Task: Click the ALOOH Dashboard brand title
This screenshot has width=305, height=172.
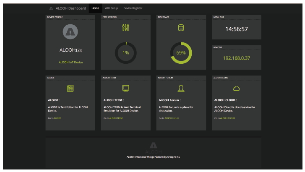Action: pos(70,8)
